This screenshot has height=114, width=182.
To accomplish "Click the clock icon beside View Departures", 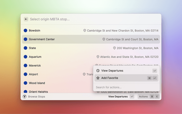I will [98, 70].
